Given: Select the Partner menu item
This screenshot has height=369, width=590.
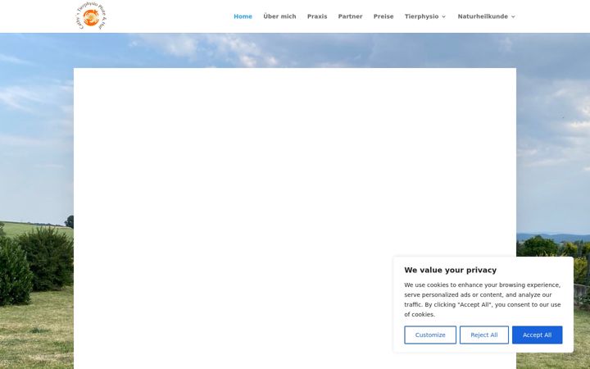Looking at the screenshot, I should pyautogui.click(x=350, y=16).
